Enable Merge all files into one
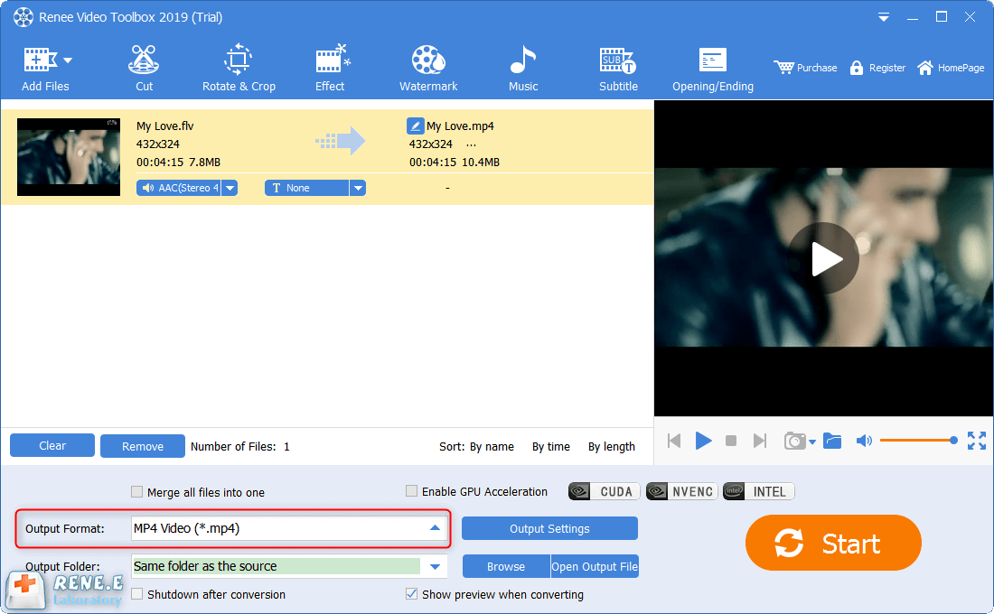This screenshot has height=614, width=994. 136,492
